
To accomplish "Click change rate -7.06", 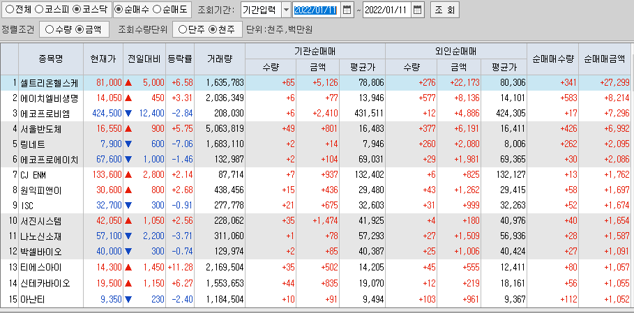I will [183, 144].
